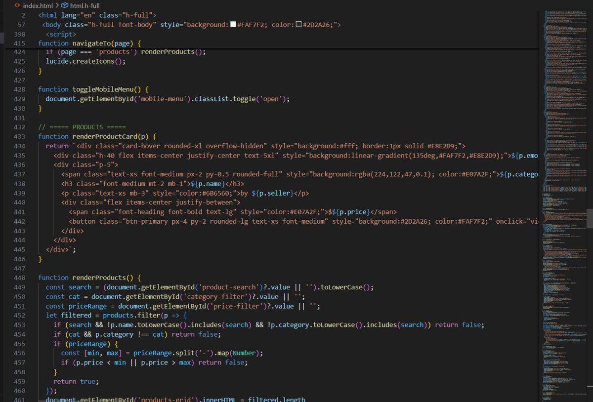Click 'card-hover rounded-xl' class on line 434
This screenshot has height=402, width=593.
[159, 146]
